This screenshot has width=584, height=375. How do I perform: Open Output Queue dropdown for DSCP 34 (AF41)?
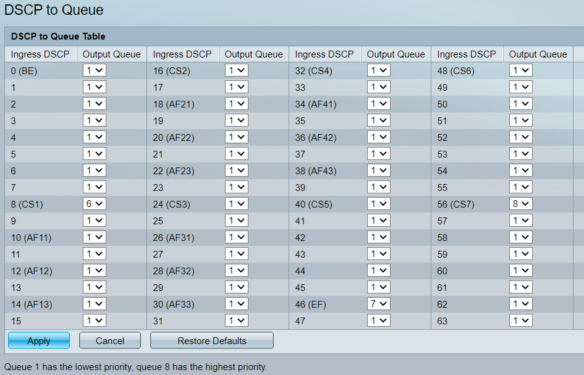379,104
